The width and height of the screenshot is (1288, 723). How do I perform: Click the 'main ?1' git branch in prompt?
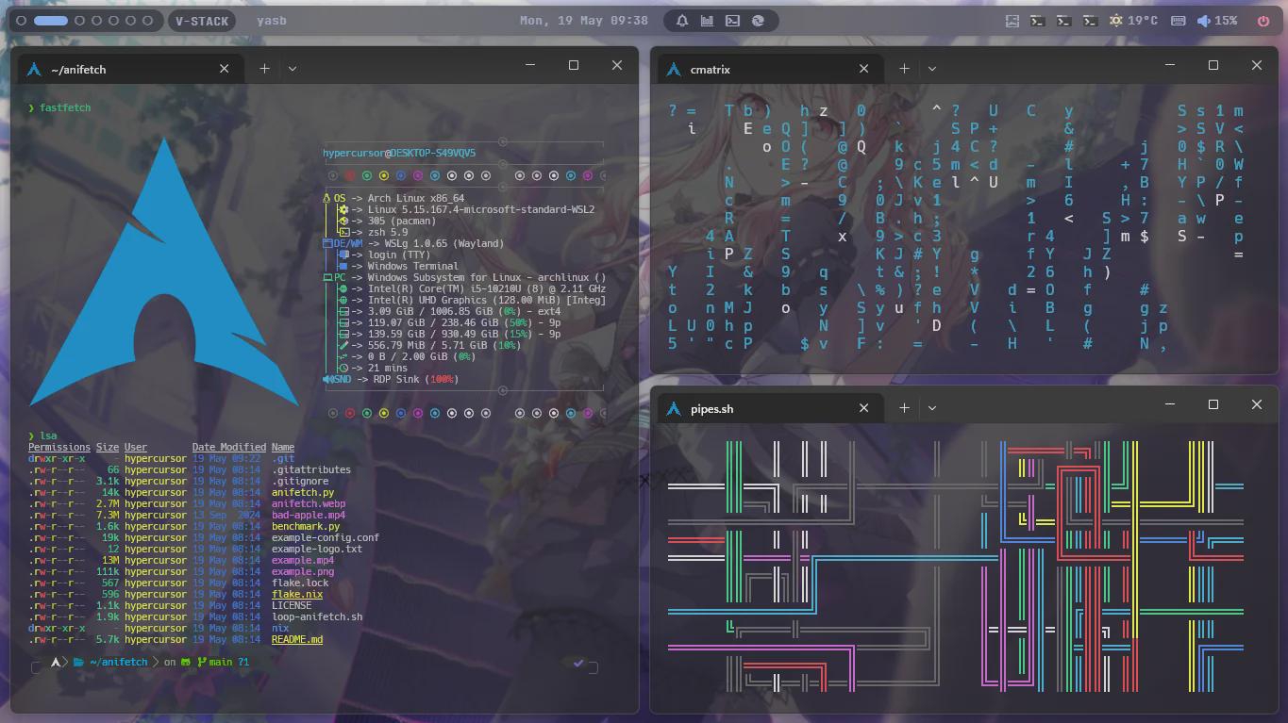click(x=224, y=662)
